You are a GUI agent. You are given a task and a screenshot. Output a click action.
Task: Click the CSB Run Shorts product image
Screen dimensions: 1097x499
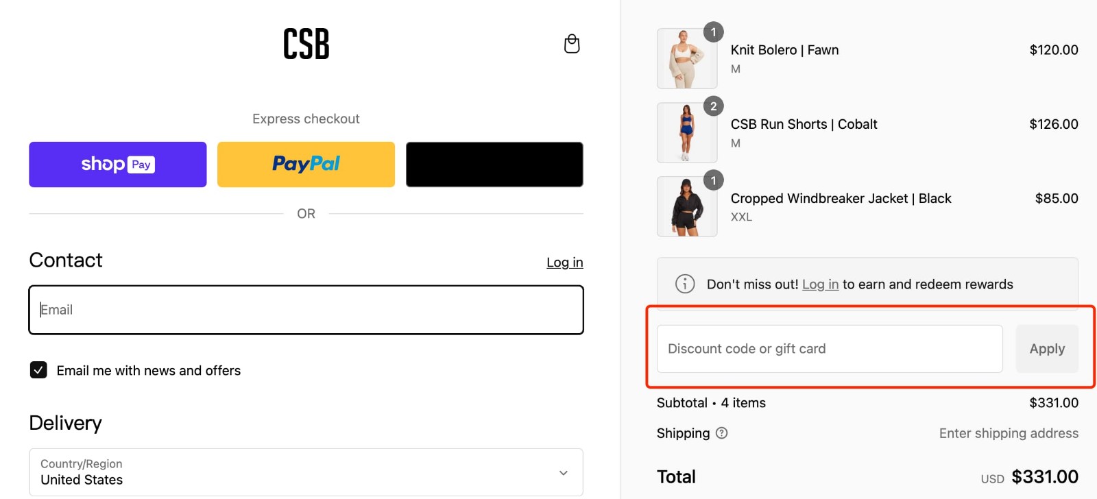point(686,132)
